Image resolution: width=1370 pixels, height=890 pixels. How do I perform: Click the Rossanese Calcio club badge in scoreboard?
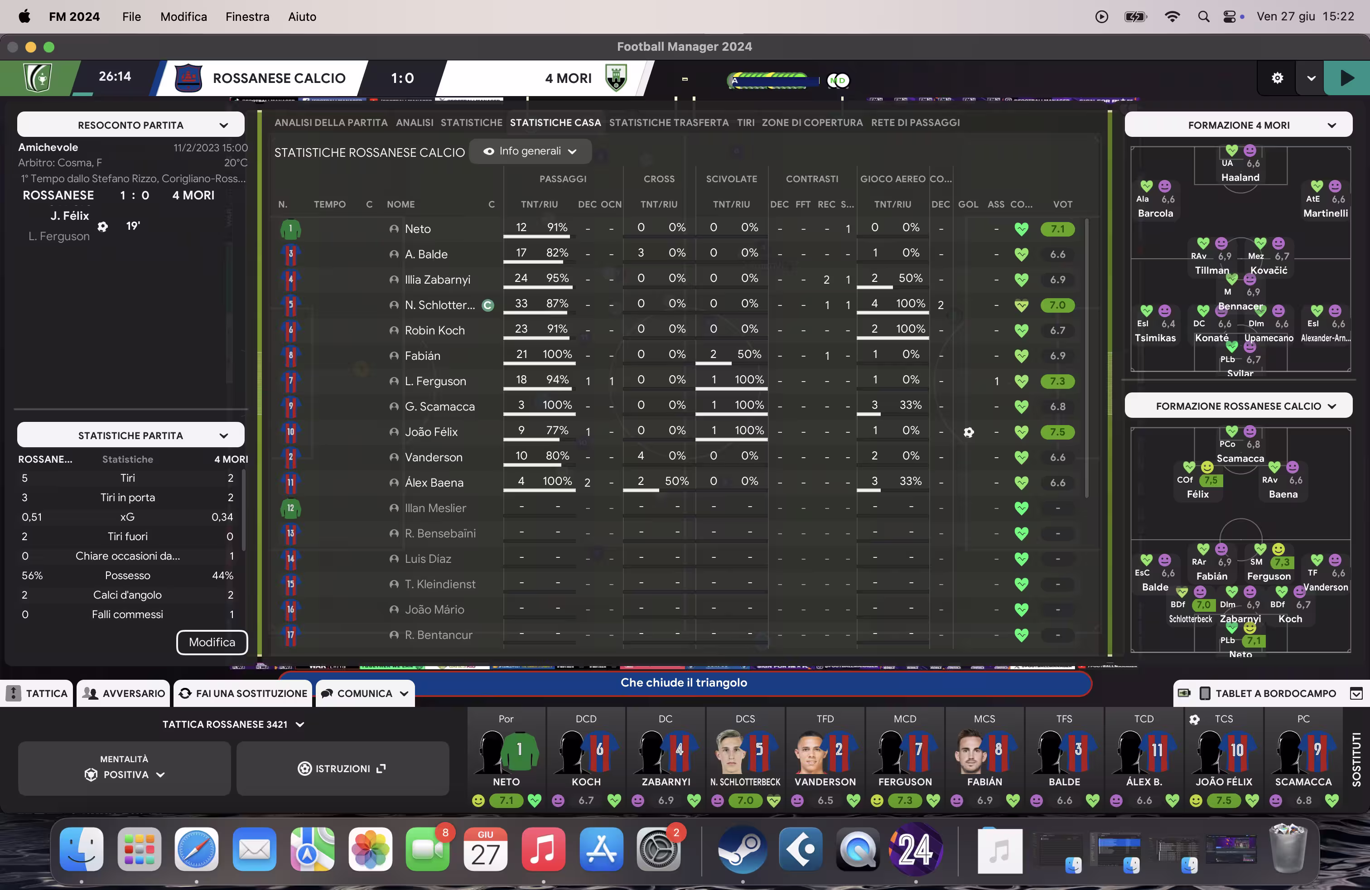click(x=188, y=78)
